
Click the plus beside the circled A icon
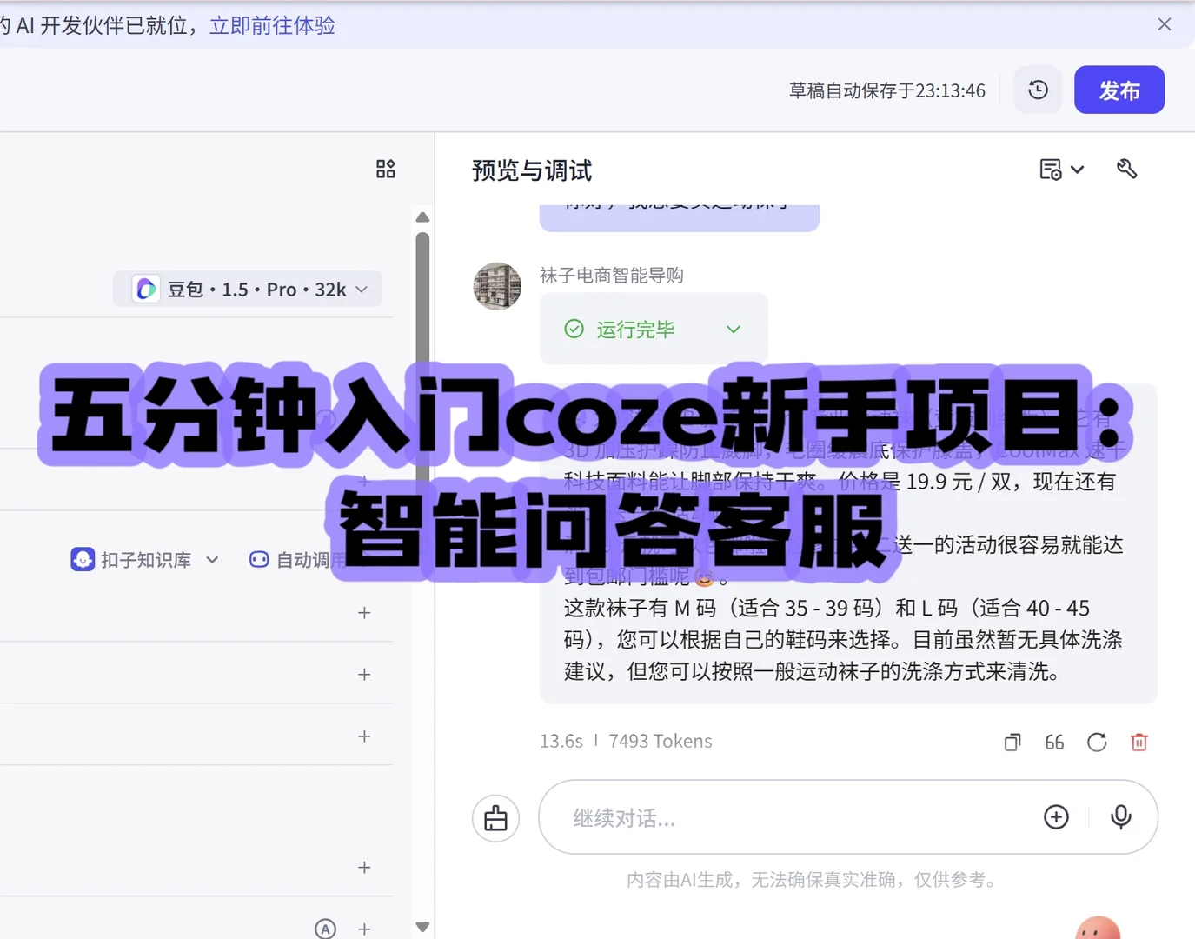coord(364,929)
